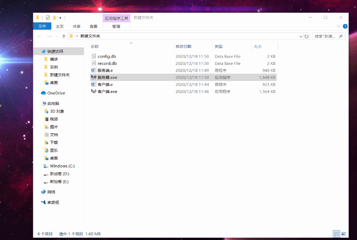Click the search magnifier icon

341,36
